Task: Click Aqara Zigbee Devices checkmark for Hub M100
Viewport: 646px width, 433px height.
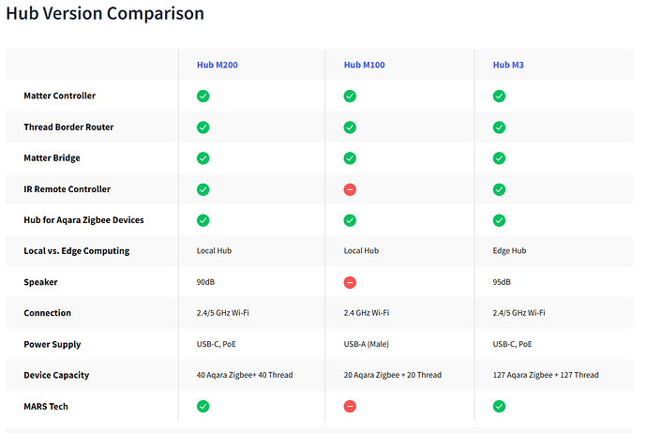Action: (350, 220)
